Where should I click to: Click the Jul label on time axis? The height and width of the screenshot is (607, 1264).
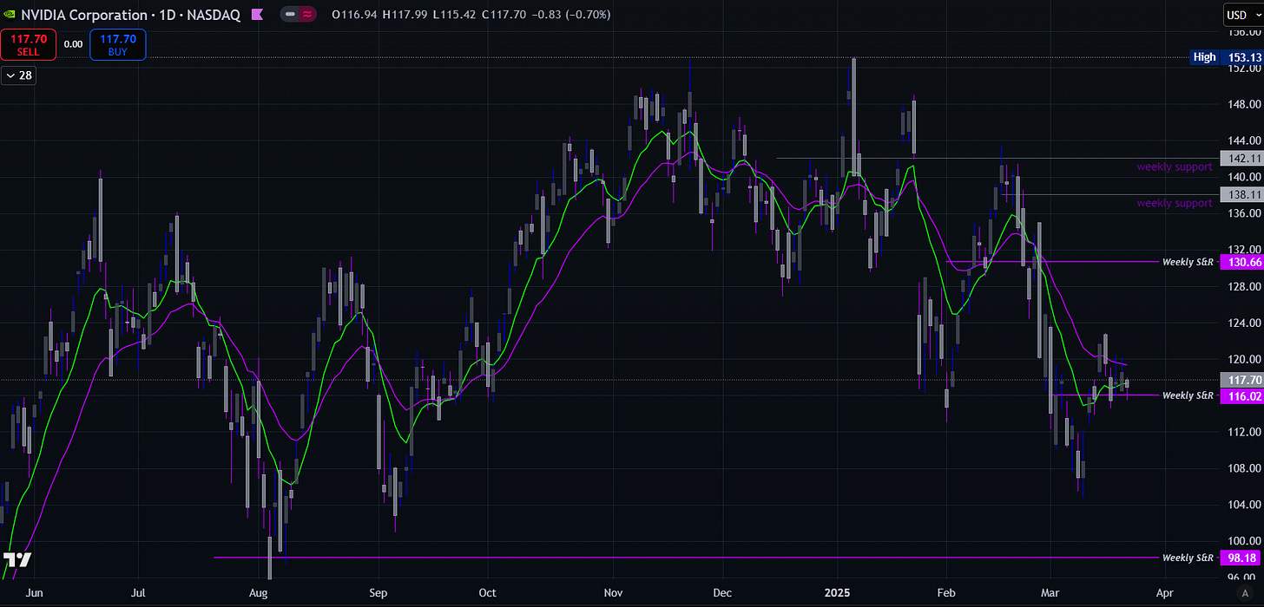[138, 593]
